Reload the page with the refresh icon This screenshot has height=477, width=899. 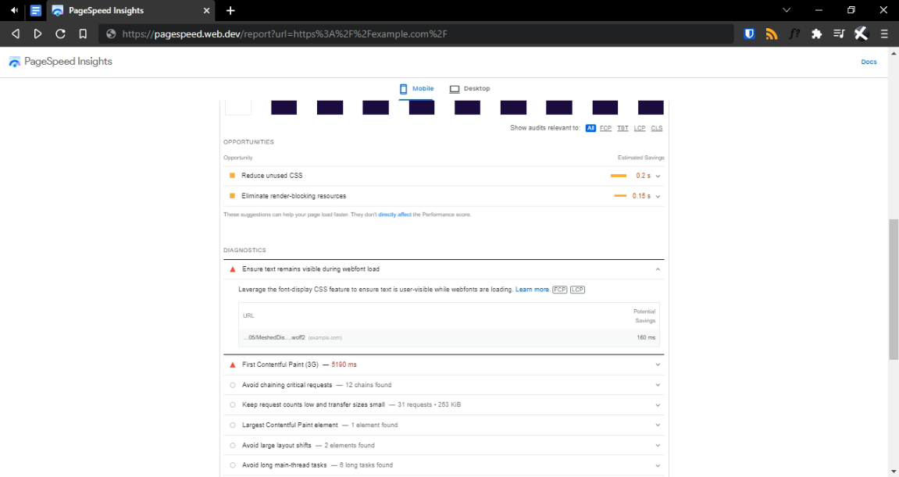click(x=60, y=34)
